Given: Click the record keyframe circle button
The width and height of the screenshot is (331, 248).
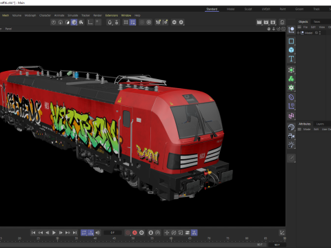Looking at the screenshot, I should point(128,233).
